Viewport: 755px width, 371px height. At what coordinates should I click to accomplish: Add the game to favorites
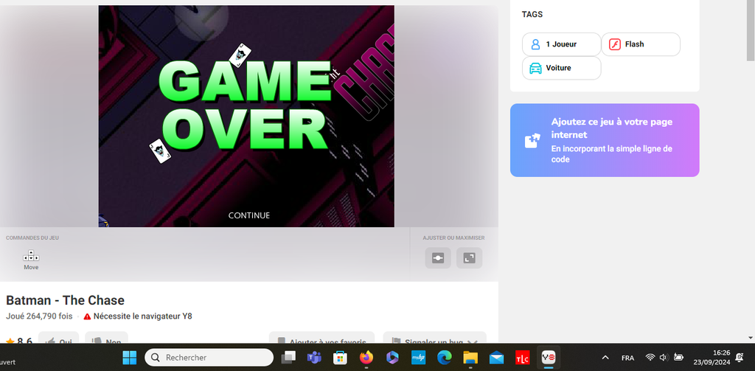[x=321, y=340]
